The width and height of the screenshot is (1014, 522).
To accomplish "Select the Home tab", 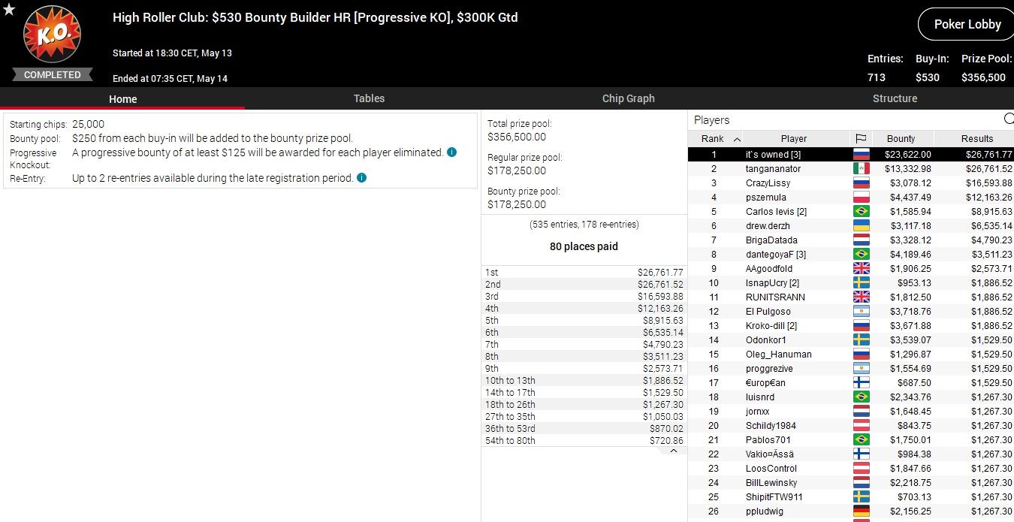I will (x=122, y=98).
